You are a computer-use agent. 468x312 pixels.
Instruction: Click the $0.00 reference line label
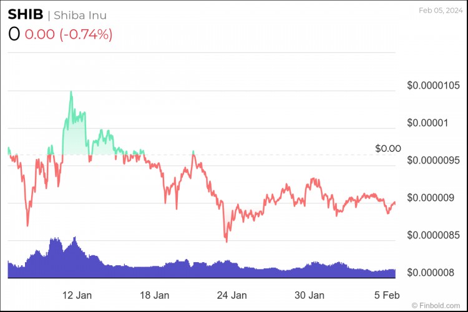tap(388, 149)
